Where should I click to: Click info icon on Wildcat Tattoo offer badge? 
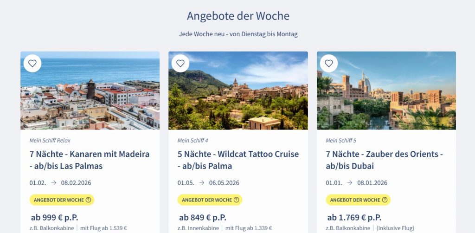point(236,200)
